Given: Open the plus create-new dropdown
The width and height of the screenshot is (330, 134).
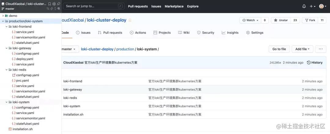Looking at the screenshot, I should [x=312, y=6].
